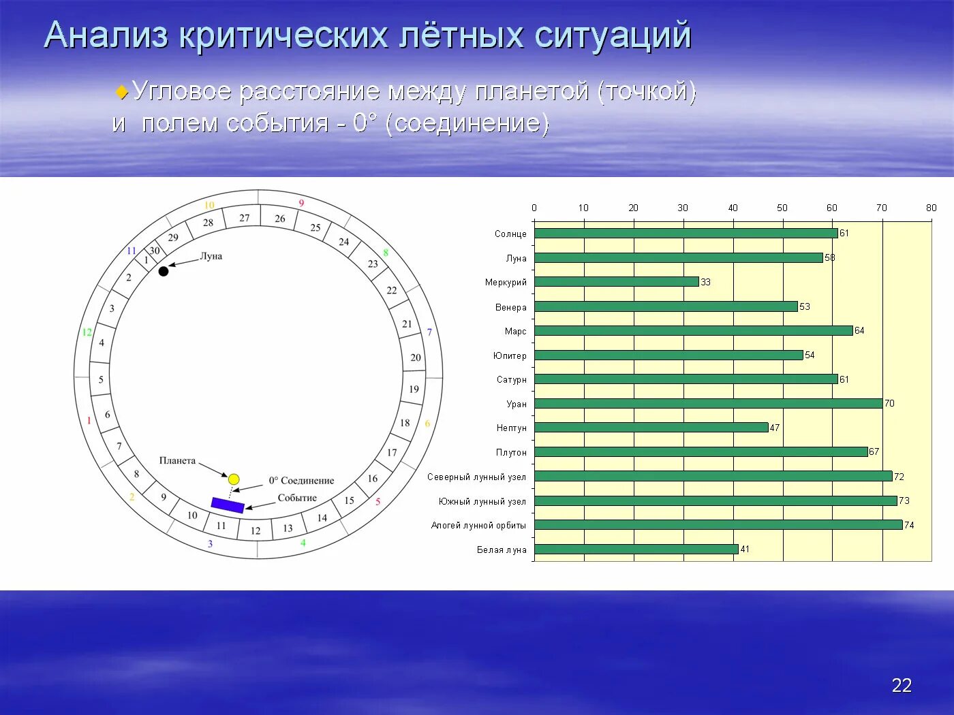The height and width of the screenshot is (715, 954).
Task: Click the red outer house number 1
Action: click(x=89, y=420)
